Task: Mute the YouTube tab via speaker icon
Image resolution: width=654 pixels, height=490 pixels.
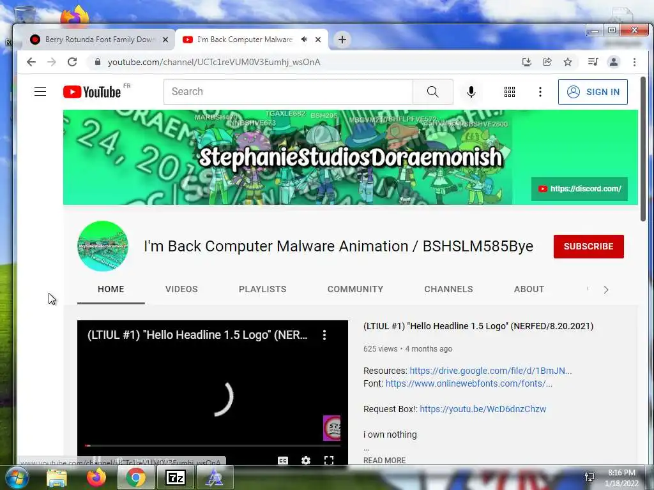Action: 305,40
